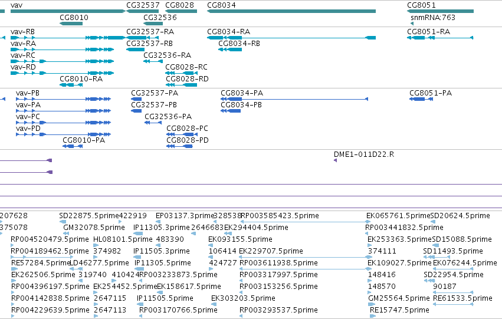502x319 pixels.
Task: Select EST EK303203.5prime
Action: [x=243, y=298]
